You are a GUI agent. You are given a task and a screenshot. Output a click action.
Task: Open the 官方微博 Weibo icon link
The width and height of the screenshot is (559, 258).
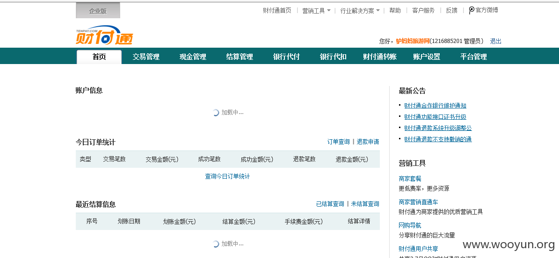pos(483,10)
